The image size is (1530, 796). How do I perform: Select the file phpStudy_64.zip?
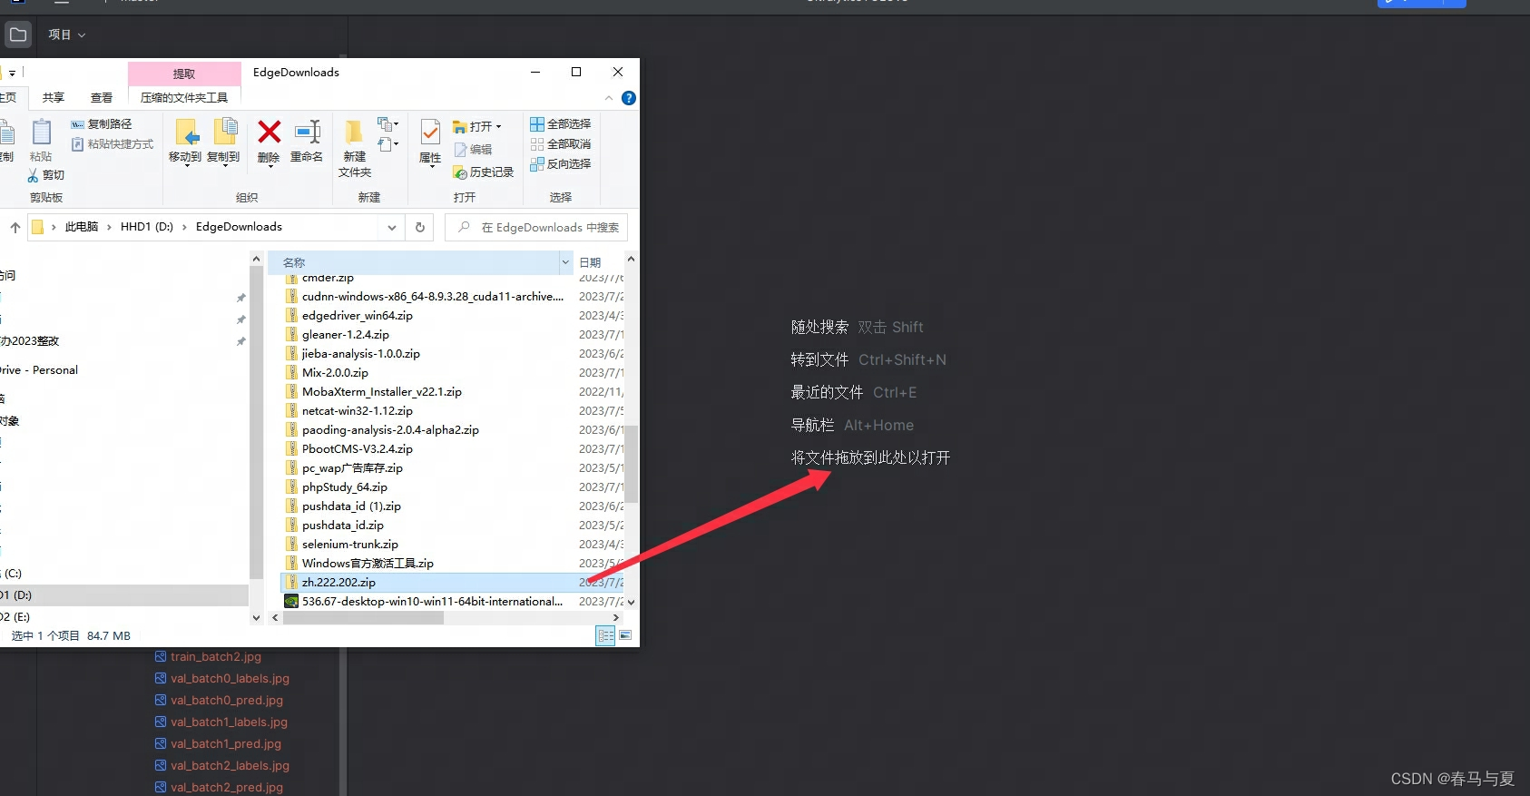(345, 487)
